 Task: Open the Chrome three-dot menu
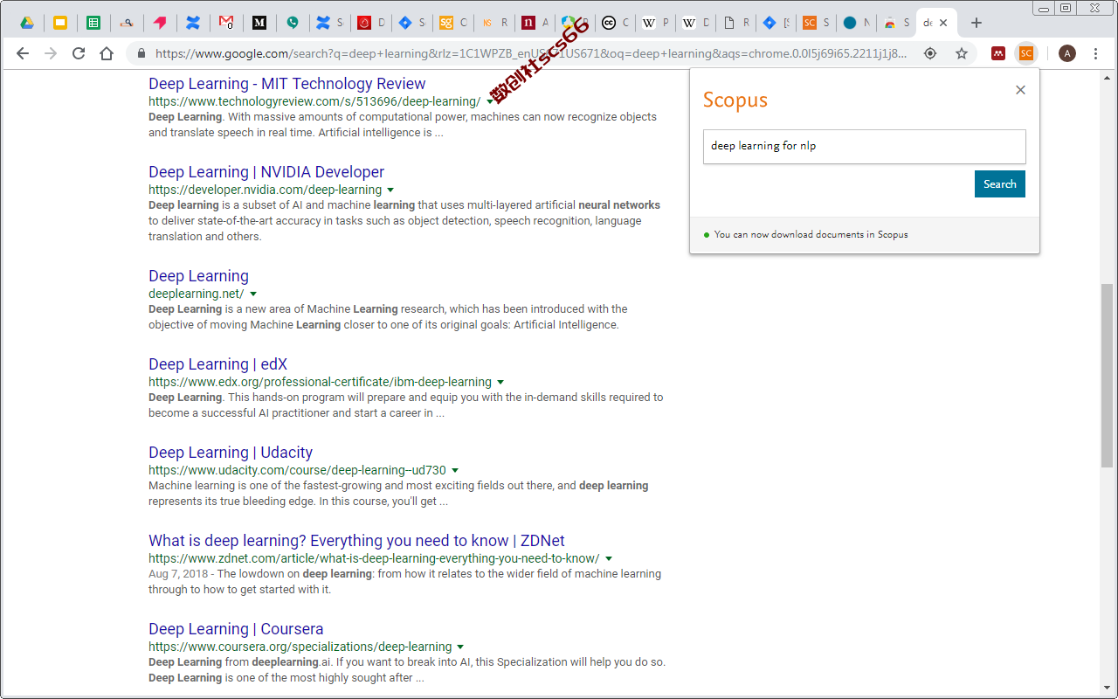coord(1096,53)
